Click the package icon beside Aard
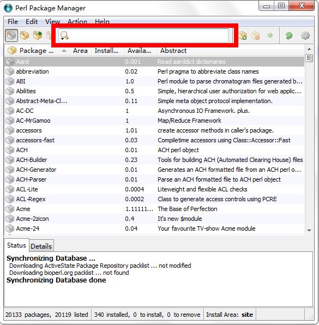The width and height of the screenshot is (319, 325). tap(10, 62)
